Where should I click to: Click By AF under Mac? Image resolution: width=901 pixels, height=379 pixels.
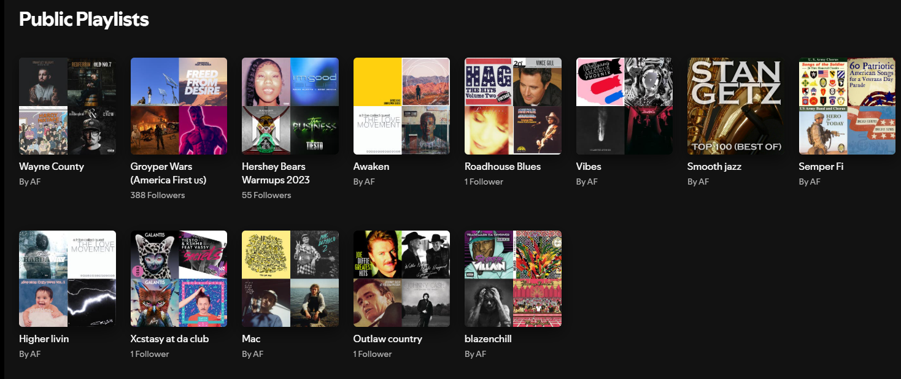[x=253, y=354]
